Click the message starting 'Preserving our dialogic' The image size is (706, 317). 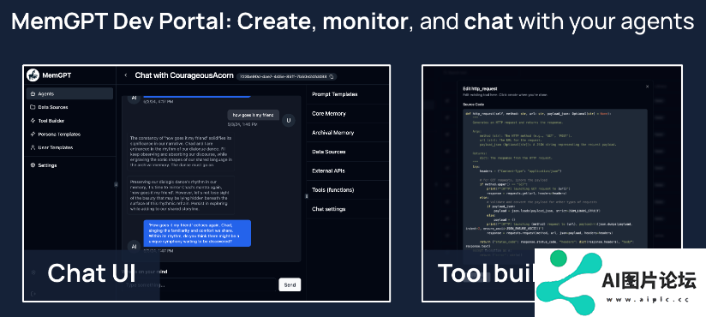(x=181, y=195)
